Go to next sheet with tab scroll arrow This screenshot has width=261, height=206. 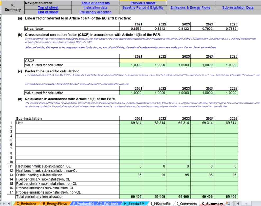point(4,204)
